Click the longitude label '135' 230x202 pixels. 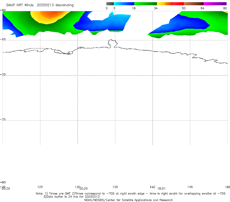(x=115, y=187)
